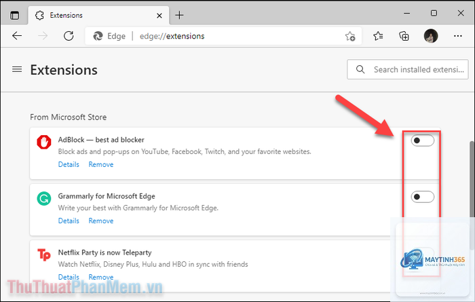Open a new tab with plus button
Screen dimensions: 475x302
coord(179,15)
